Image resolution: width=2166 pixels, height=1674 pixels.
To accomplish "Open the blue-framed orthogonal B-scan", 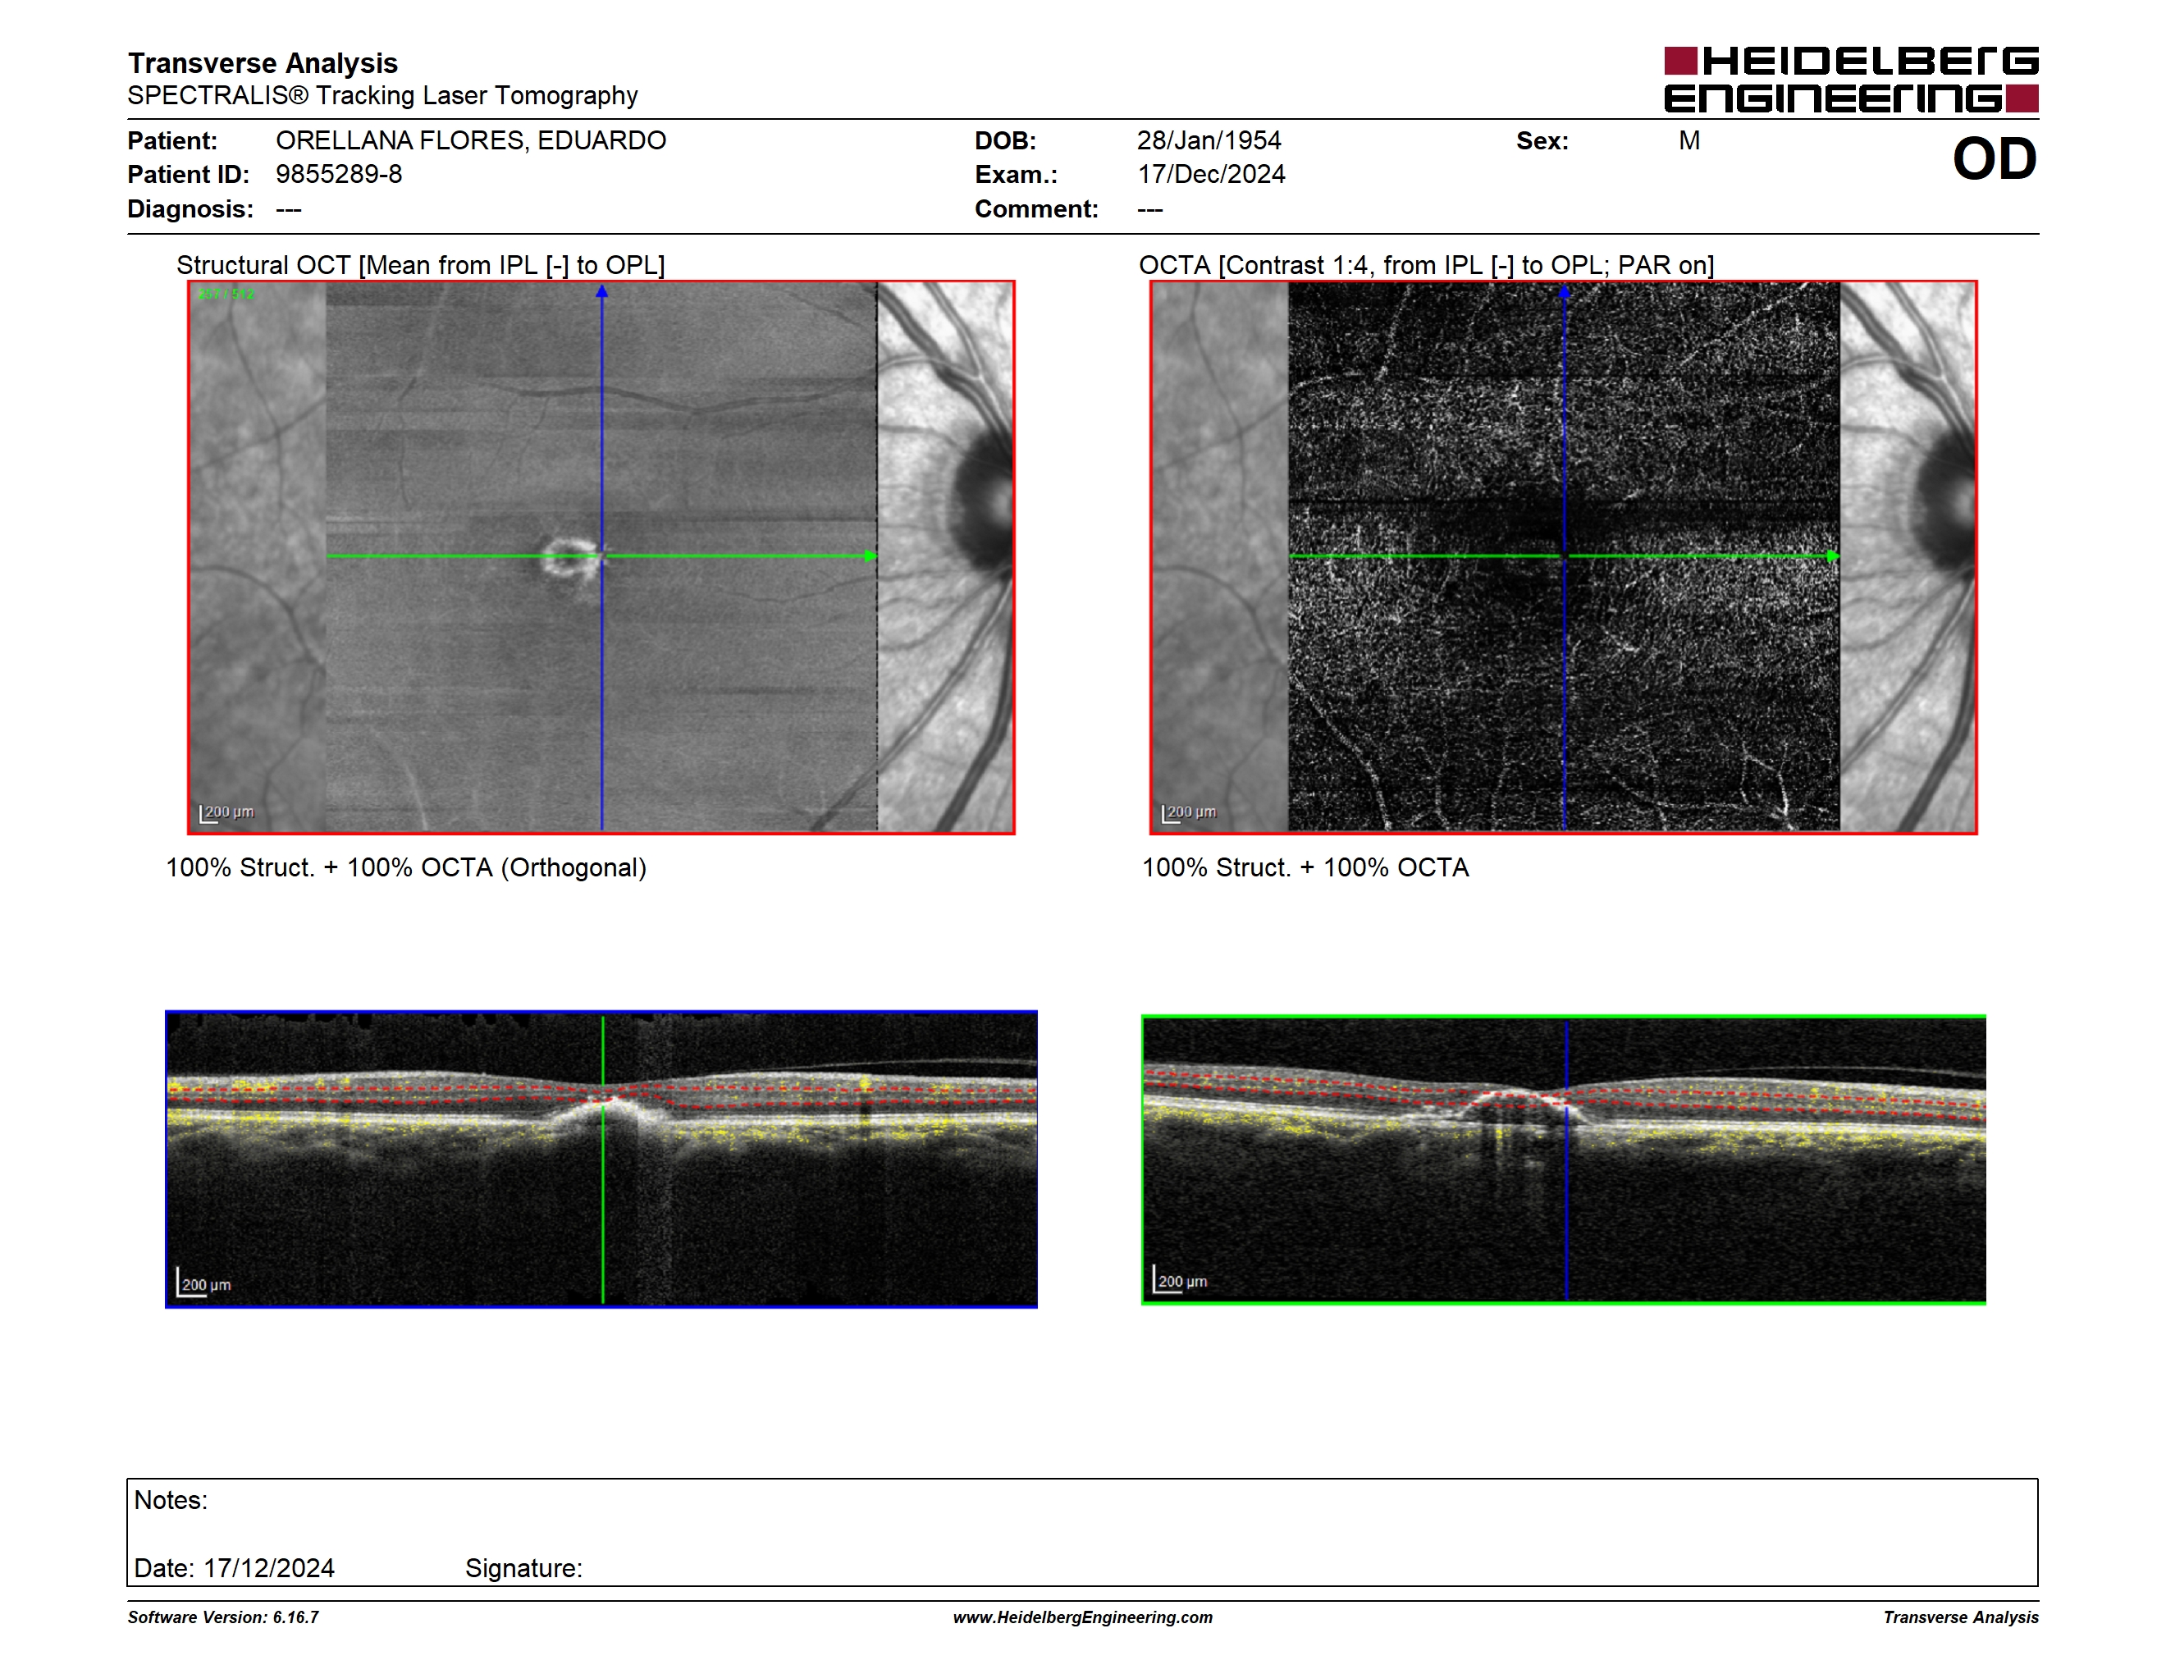I will click(601, 1159).
